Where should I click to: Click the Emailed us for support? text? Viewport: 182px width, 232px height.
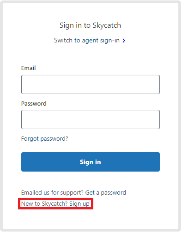(52, 193)
